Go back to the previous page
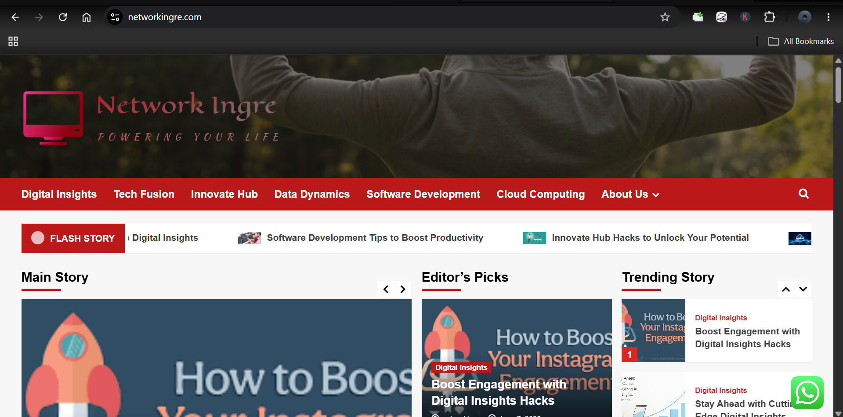843x417 pixels. [15, 17]
